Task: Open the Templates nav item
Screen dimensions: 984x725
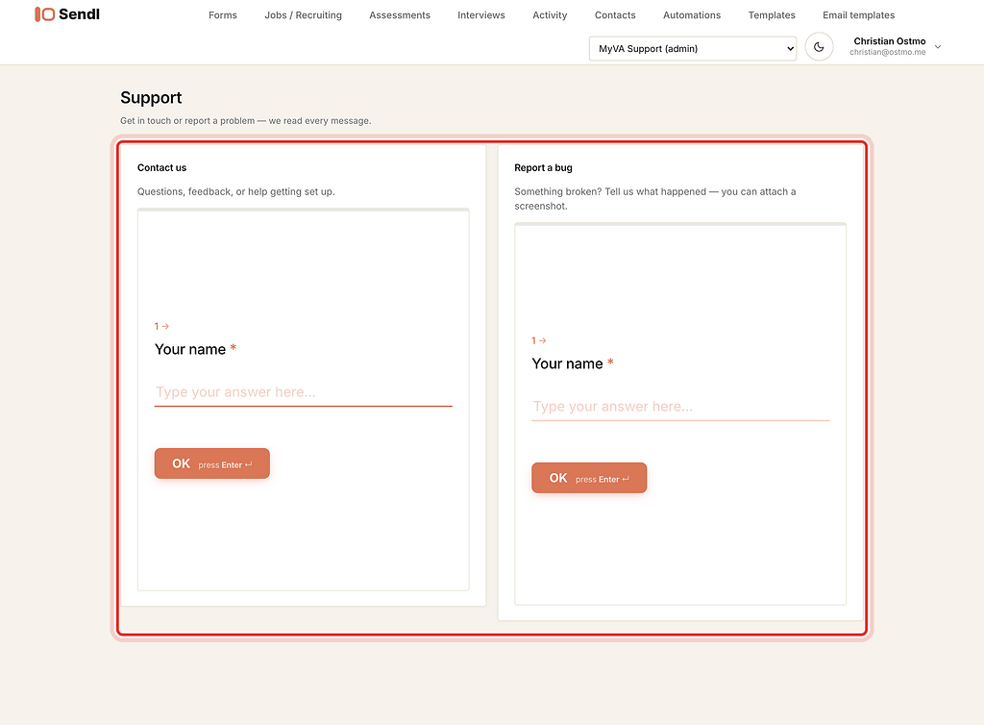Action: (772, 15)
